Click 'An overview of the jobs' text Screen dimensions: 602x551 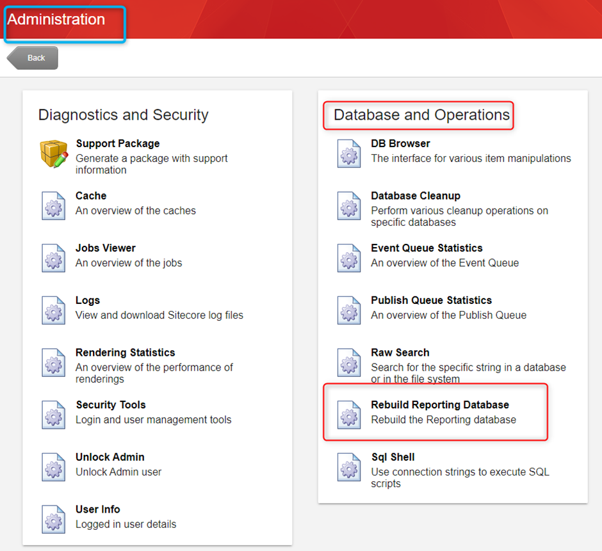coord(129,263)
